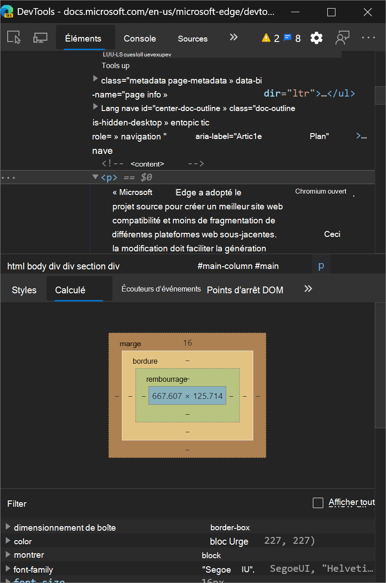Switch to the Console tab
Image resolution: width=386 pixels, height=583 pixels.
click(x=140, y=39)
